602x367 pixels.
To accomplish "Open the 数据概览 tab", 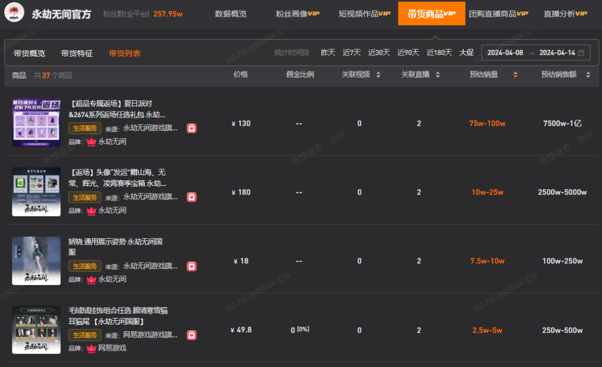I will pyautogui.click(x=231, y=14).
